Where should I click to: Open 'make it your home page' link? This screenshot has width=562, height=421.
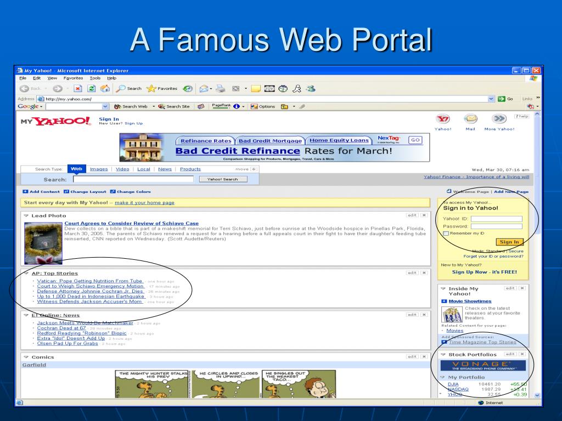tap(144, 203)
